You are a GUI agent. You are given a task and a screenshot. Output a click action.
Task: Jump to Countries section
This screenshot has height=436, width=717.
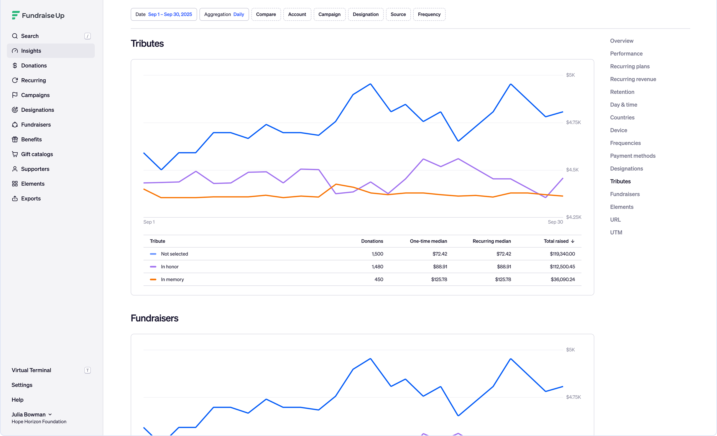[622, 117]
